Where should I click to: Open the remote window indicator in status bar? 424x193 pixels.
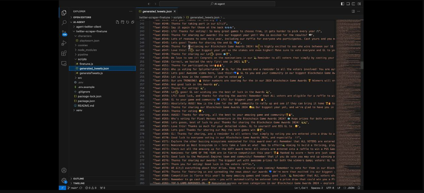pos(62,188)
